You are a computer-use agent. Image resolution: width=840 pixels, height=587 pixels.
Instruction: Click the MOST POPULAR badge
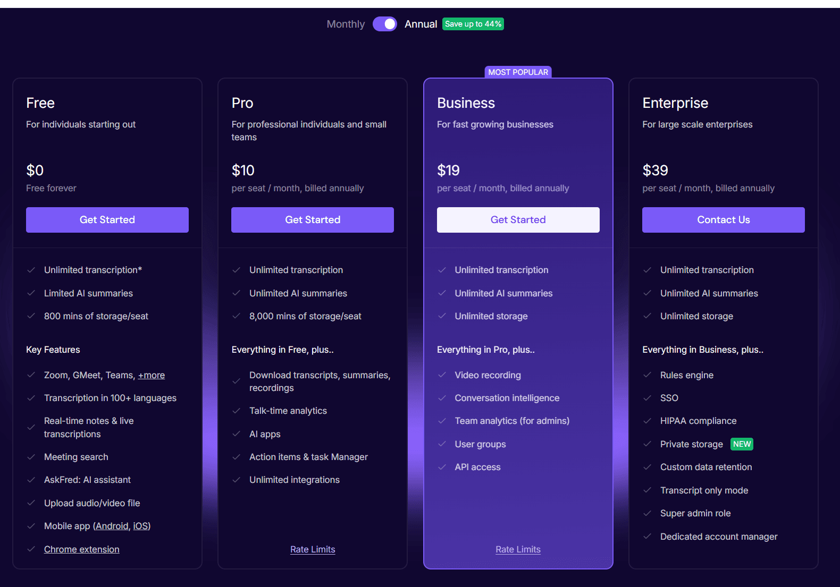pyautogui.click(x=518, y=72)
